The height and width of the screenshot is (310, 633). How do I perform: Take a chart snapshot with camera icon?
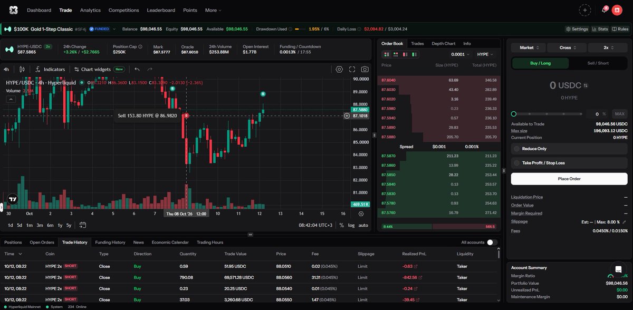click(x=365, y=69)
